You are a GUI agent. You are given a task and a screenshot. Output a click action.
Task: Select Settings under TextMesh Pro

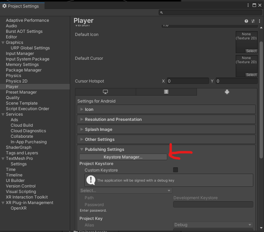point(19,164)
